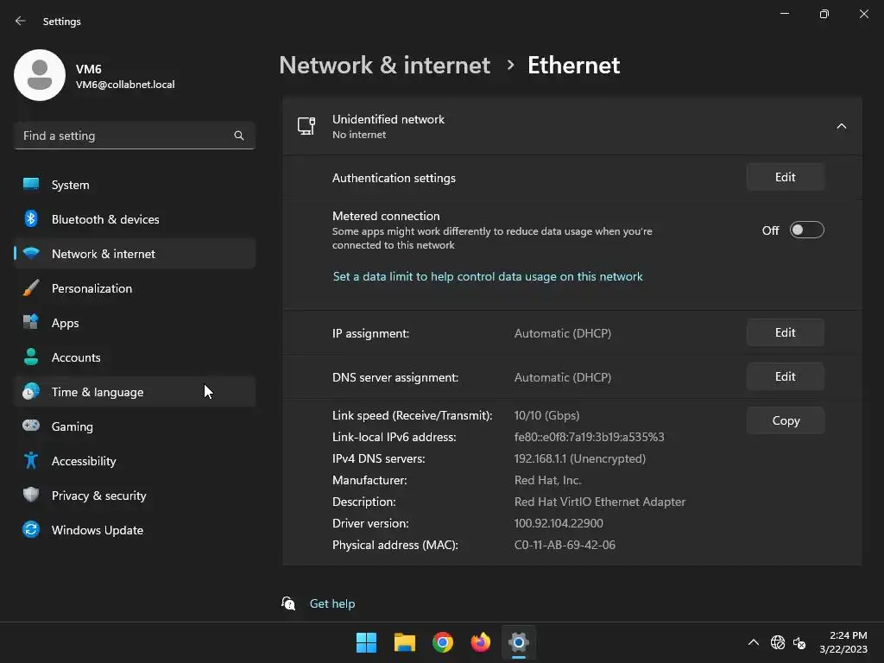884x663 pixels.
Task: Copy the network properties
Action: pos(785,421)
